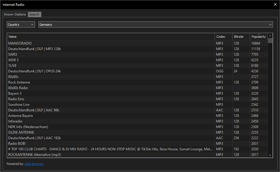Click the Popularity column header

tap(258, 37)
